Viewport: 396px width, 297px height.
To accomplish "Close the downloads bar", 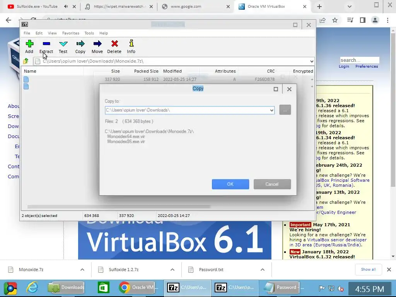I will pyautogui.click(x=389, y=270).
